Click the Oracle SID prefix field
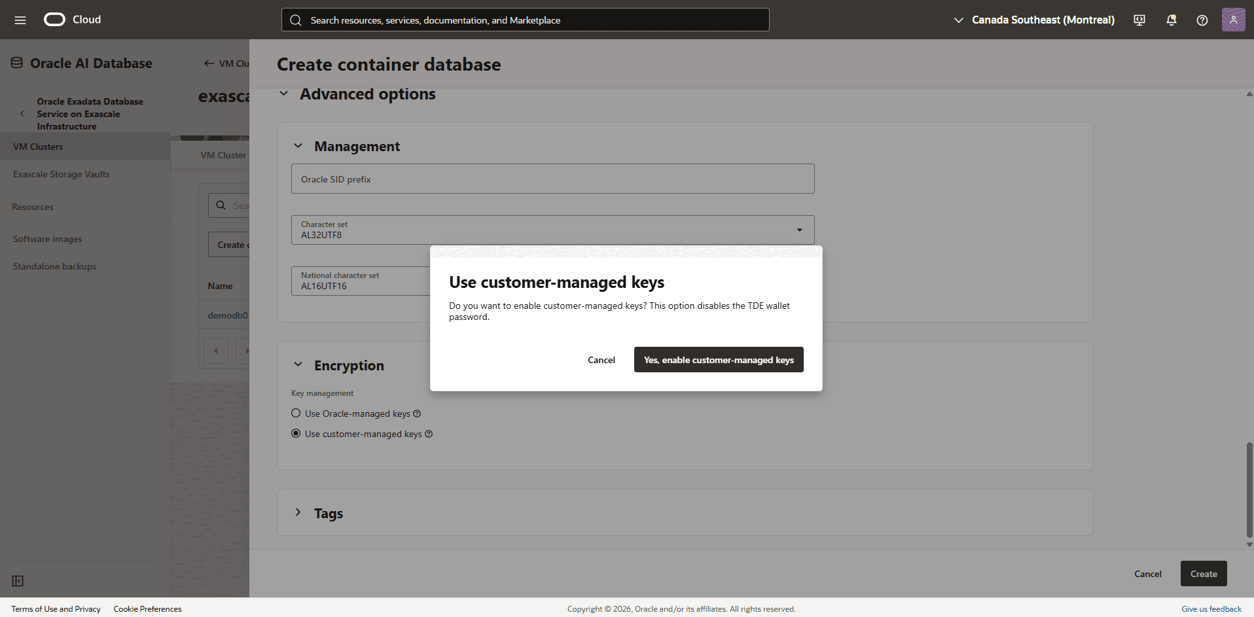The height and width of the screenshot is (617, 1254). coord(553,179)
